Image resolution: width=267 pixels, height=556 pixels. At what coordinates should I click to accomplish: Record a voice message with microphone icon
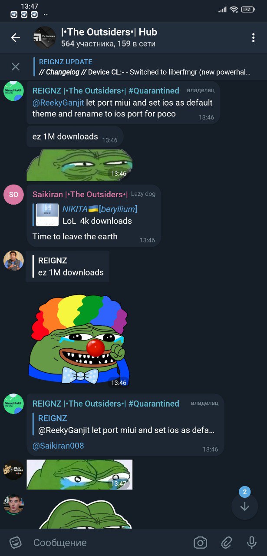coord(251,542)
